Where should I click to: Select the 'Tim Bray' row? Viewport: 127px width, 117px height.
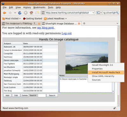pyautogui.click(x=31, y=91)
